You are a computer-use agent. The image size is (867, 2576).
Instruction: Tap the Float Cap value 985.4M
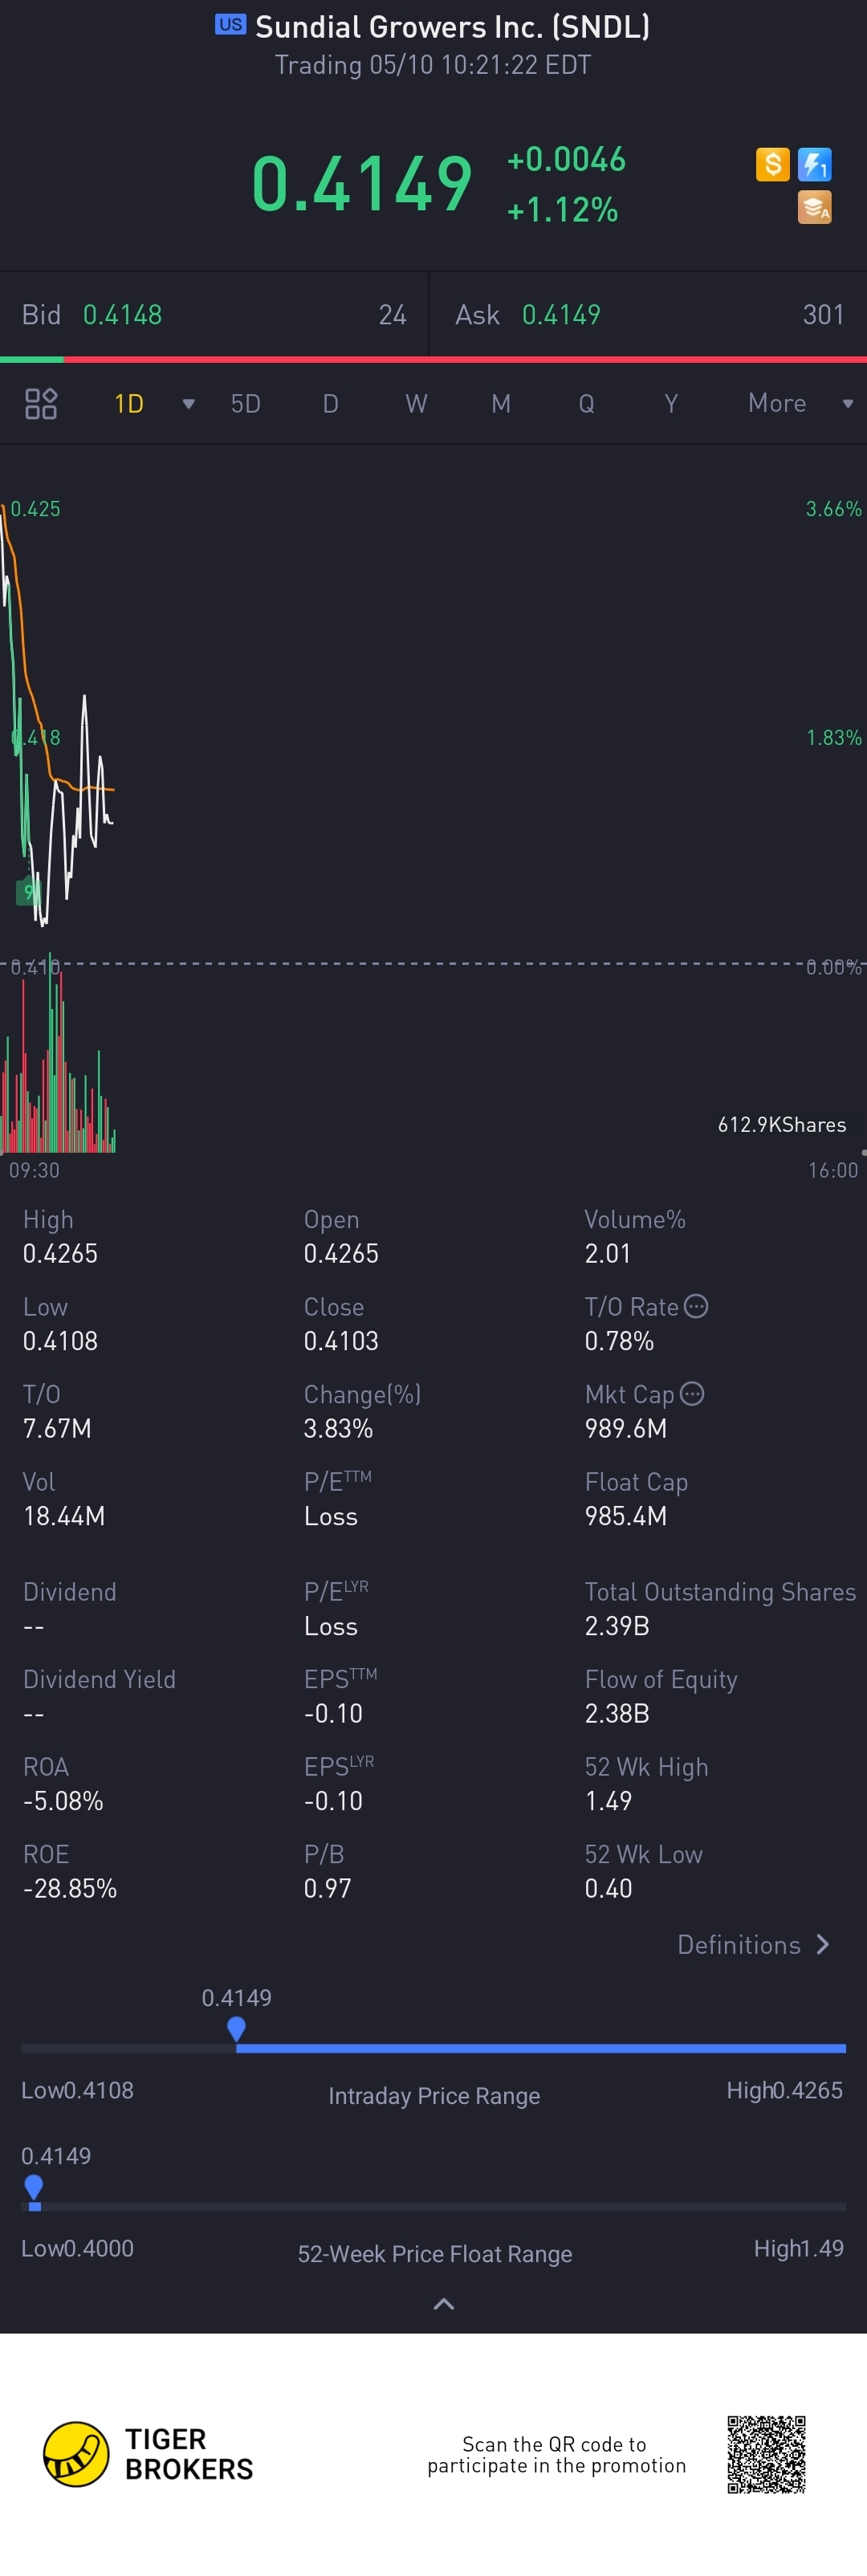[626, 1515]
